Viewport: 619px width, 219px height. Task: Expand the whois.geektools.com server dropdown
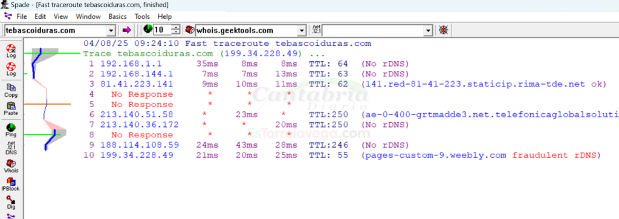pos(302,30)
